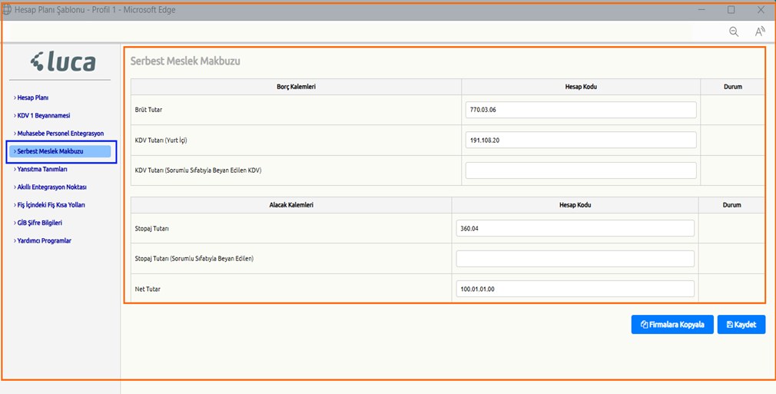
Task: Open Yardımcı Programlar
Action: [42, 240]
